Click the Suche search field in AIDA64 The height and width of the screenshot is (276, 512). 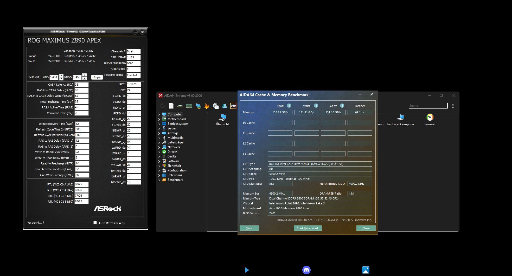(x=428, y=106)
